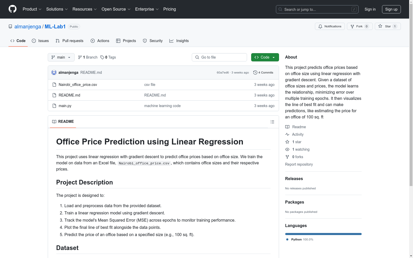The image size is (413, 258).
Task: Click the Python language bar
Action: click(x=323, y=234)
